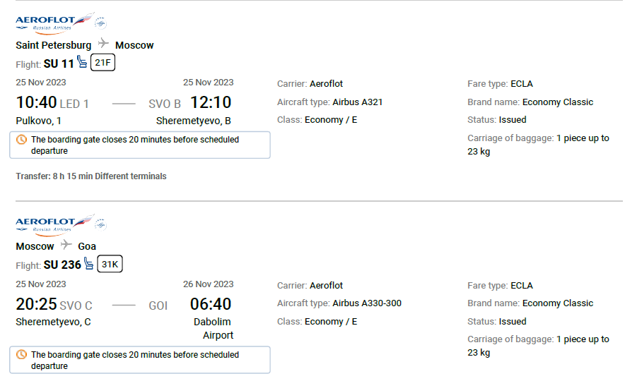Click the seat icon next to SU 11
Viewport: 637px width, 381px height.
pos(82,62)
